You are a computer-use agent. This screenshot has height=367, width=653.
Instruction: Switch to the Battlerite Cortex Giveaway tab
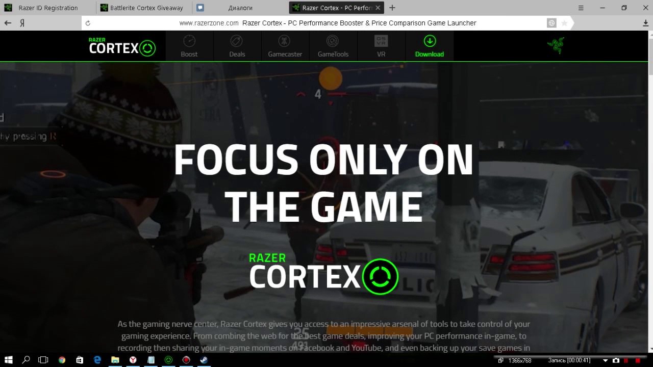144,8
